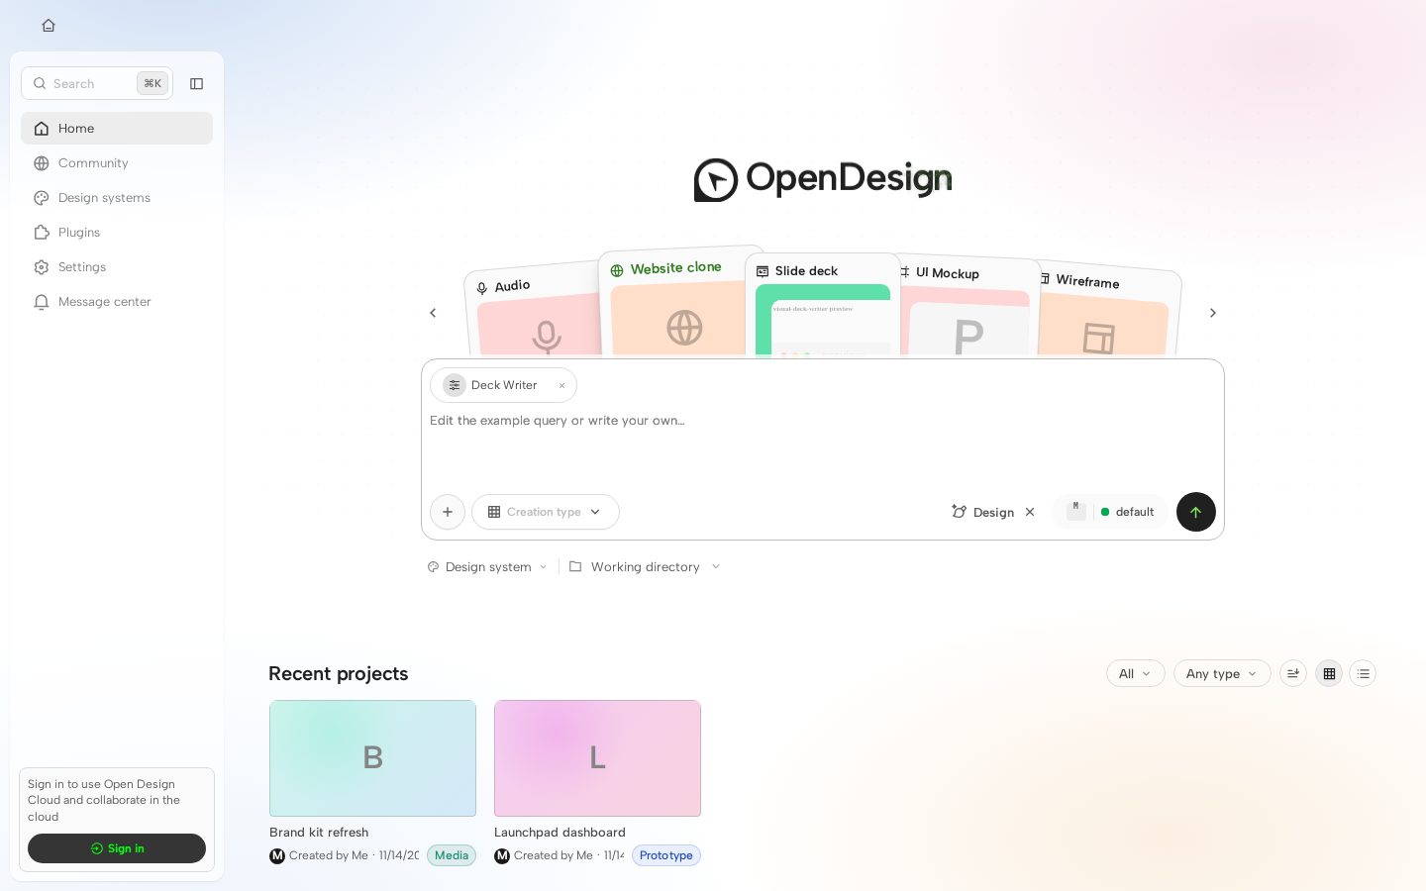This screenshot has width=1426, height=891.
Task: Select the Website clone template card
Action: tap(673, 302)
